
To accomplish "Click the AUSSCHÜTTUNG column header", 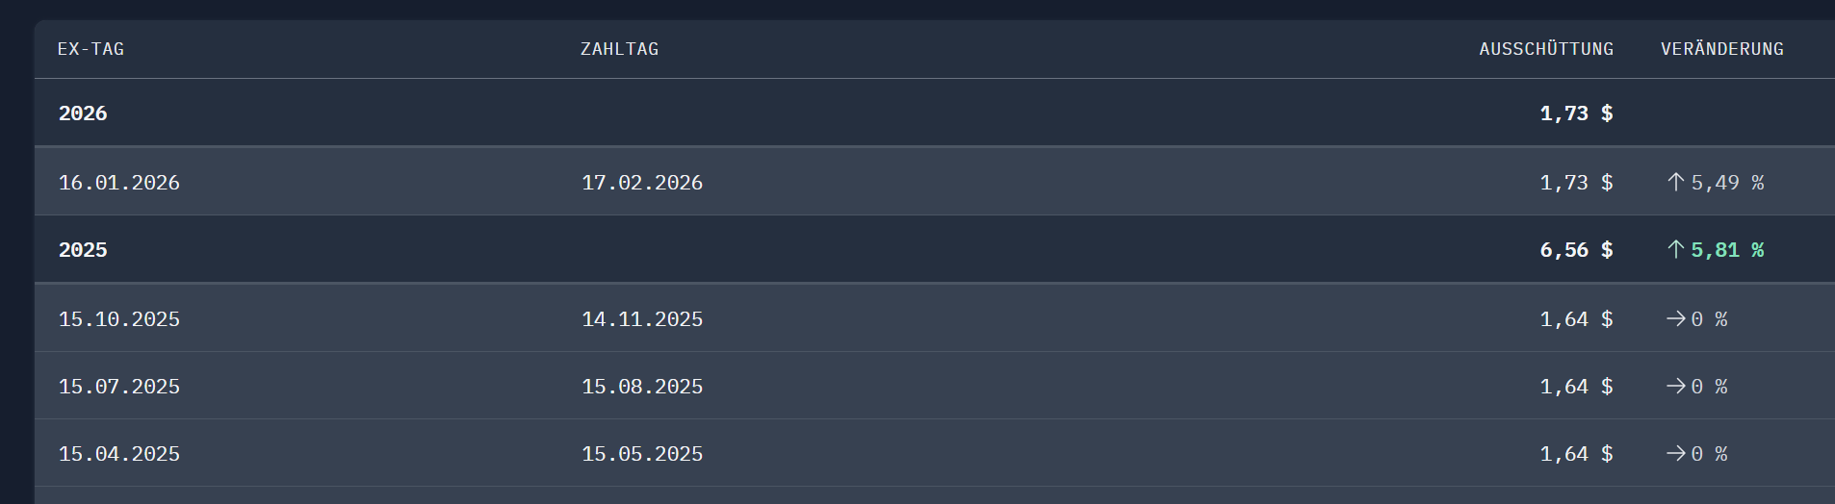I will pyautogui.click(x=1546, y=49).
